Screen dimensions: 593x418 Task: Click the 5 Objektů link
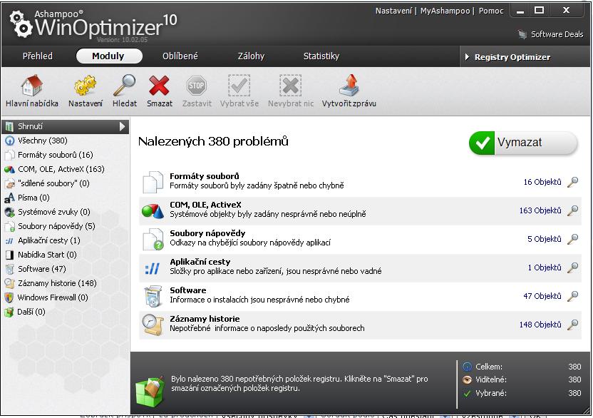(545, 239)
